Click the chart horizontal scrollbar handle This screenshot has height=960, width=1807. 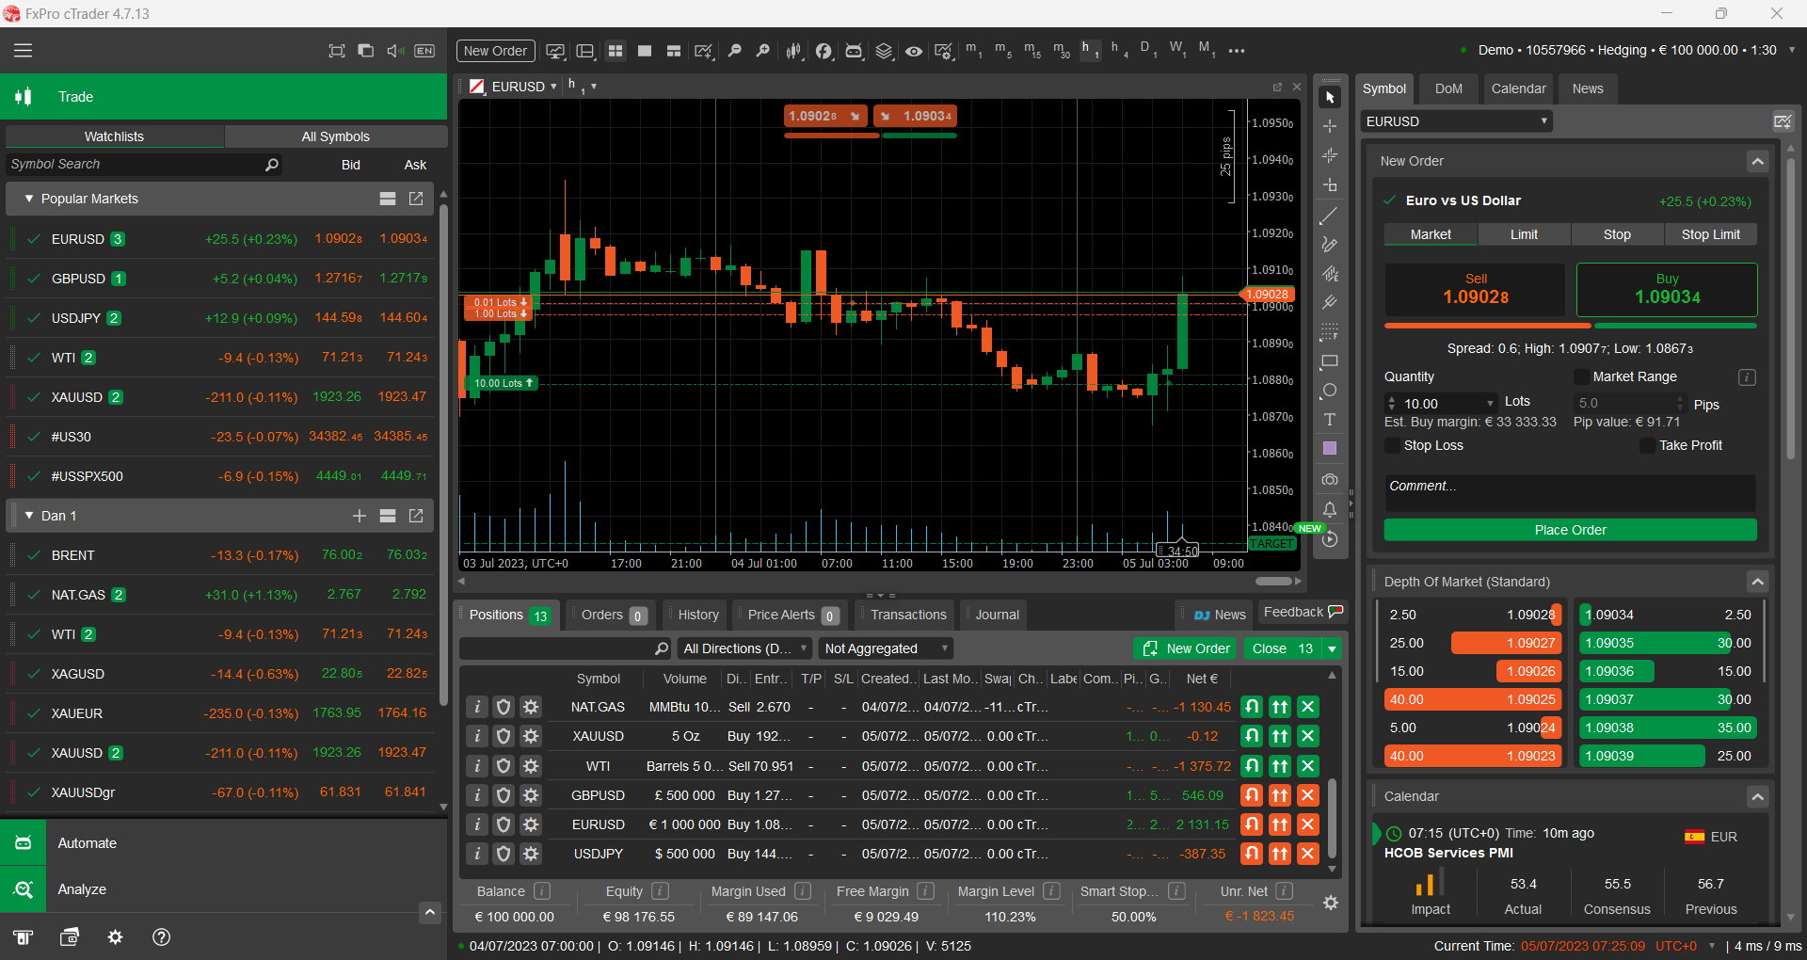click(1273, 581)
